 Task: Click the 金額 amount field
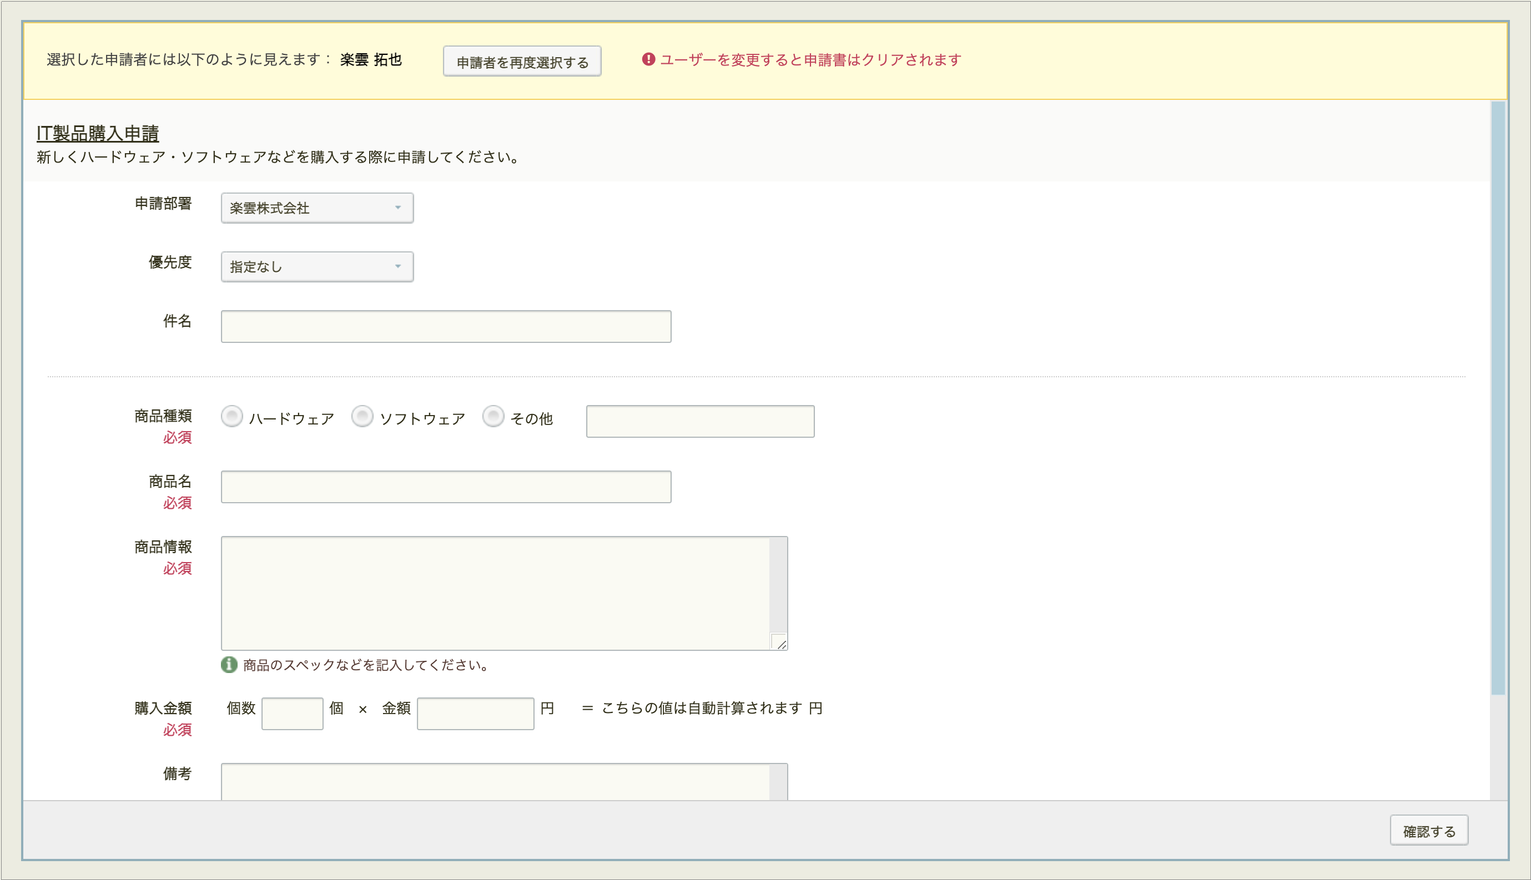476,714
